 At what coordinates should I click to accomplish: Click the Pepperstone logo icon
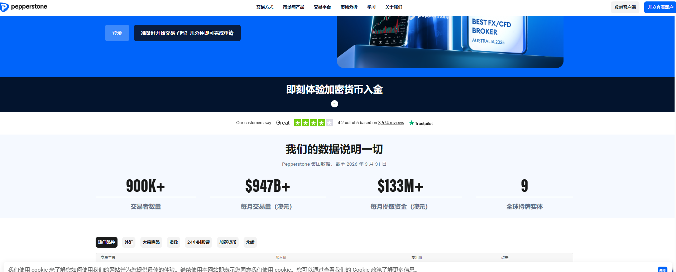click(x=4, y=7)
